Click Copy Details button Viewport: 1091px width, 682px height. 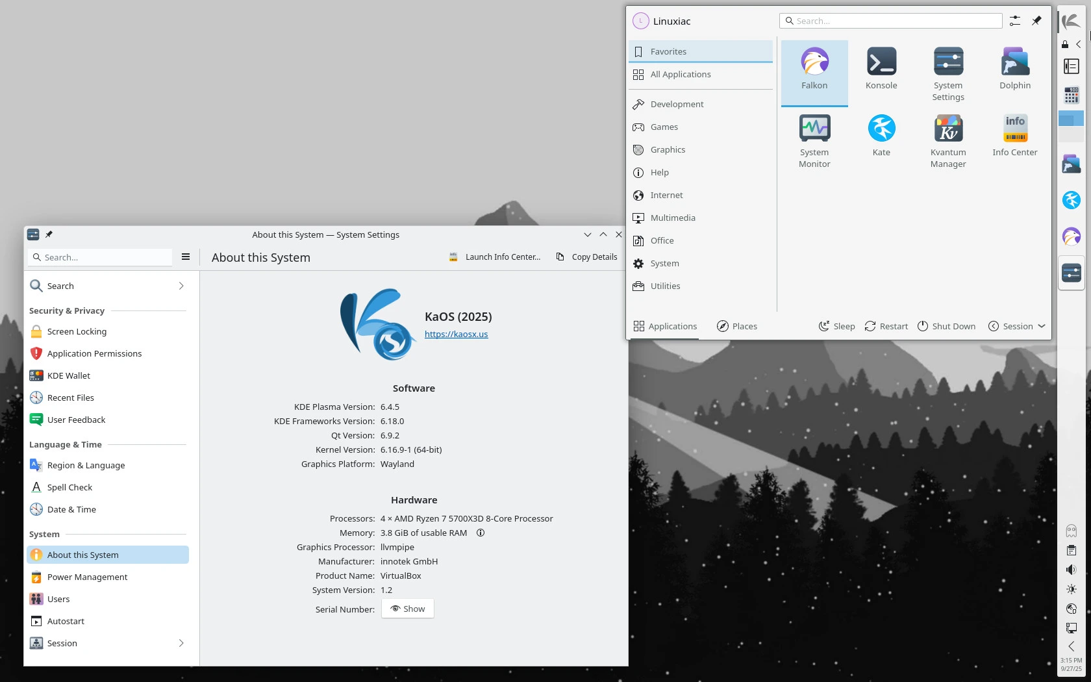tap(587, 257)
